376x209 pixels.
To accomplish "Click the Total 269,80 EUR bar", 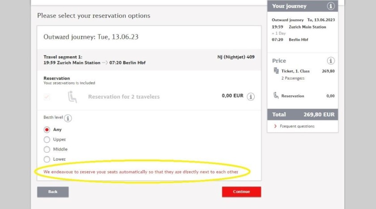I will pyautogui.click(x=303, y=114).
